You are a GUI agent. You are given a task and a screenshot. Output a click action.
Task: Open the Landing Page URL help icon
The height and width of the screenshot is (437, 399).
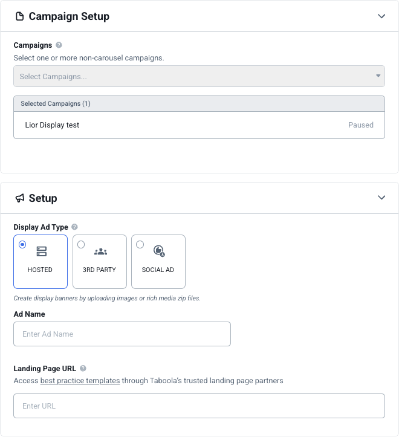coord(83,369)
